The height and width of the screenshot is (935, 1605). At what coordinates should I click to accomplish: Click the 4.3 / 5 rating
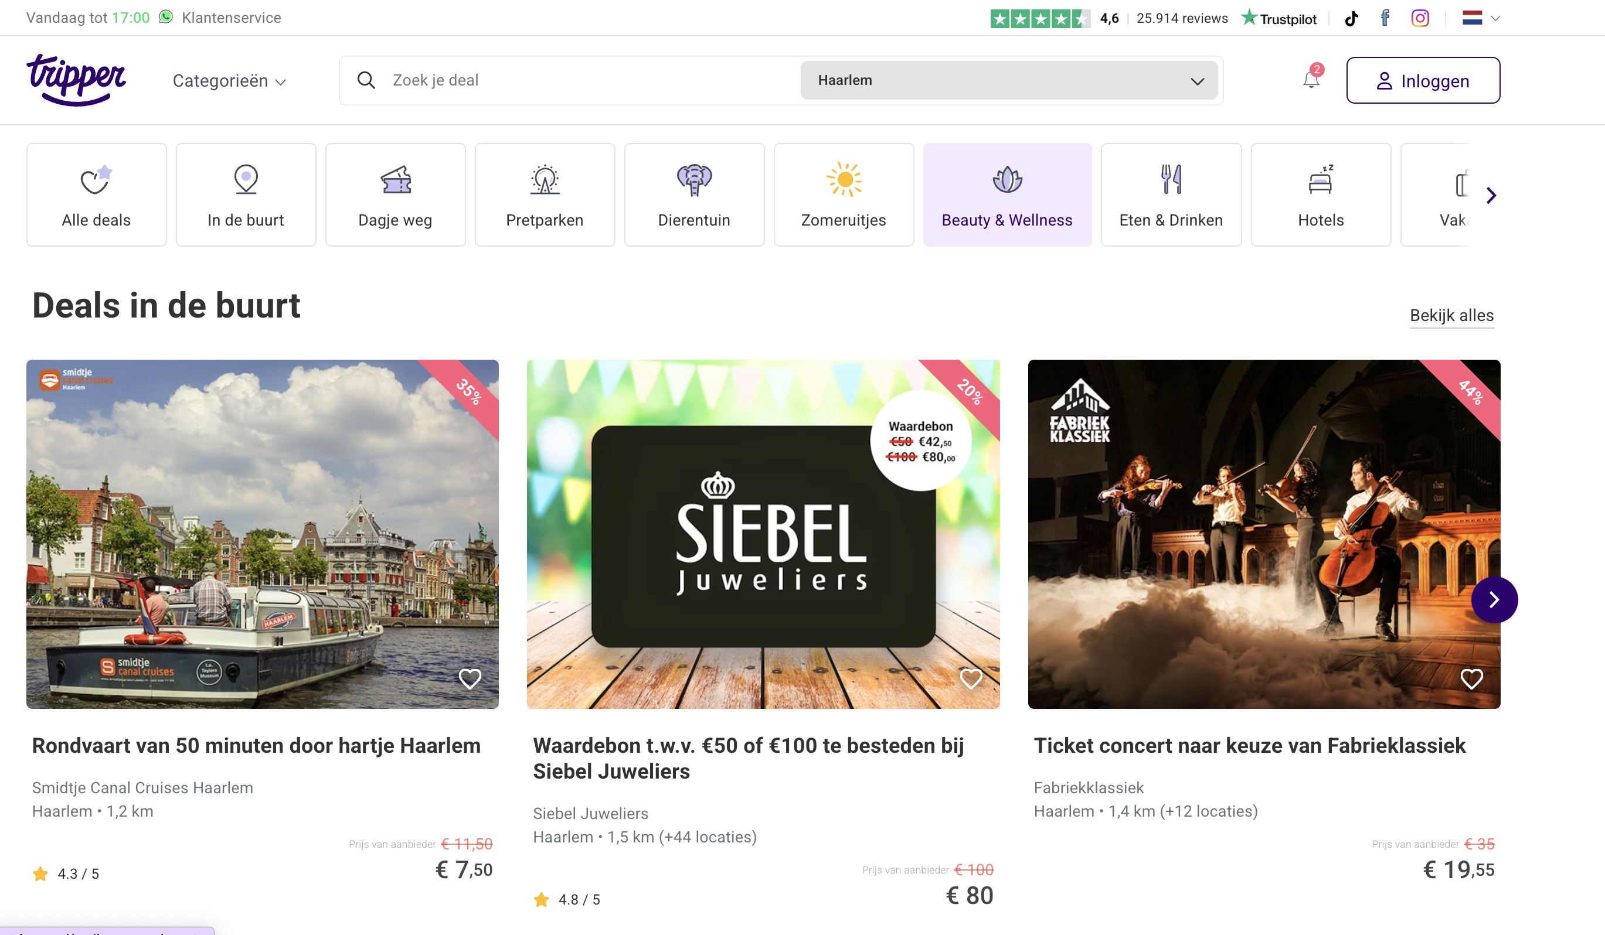(x=66, y=874)
